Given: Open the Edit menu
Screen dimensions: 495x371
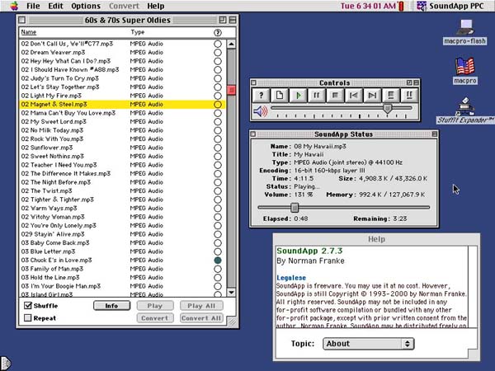Looking at the screenshot, I should pyautogui.click(x=55, y=6).
